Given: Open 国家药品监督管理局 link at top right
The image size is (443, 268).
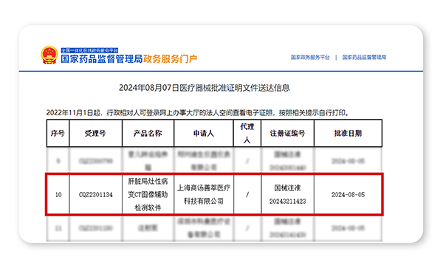Looking at the screenshot, I should (x=364, y=58).
